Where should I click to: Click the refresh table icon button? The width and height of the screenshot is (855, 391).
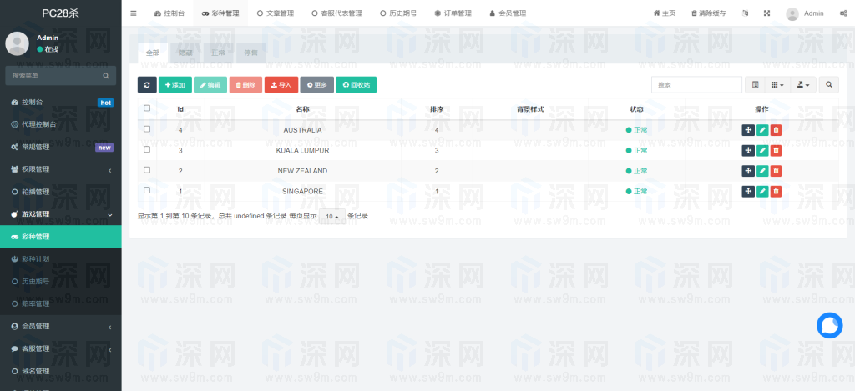click(x=147, y=85)
